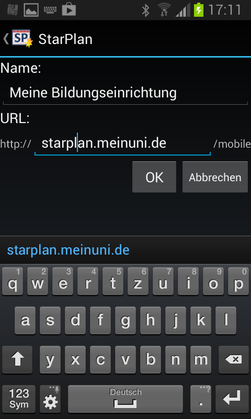Confirm with the OK button

[x=154, y=177]
